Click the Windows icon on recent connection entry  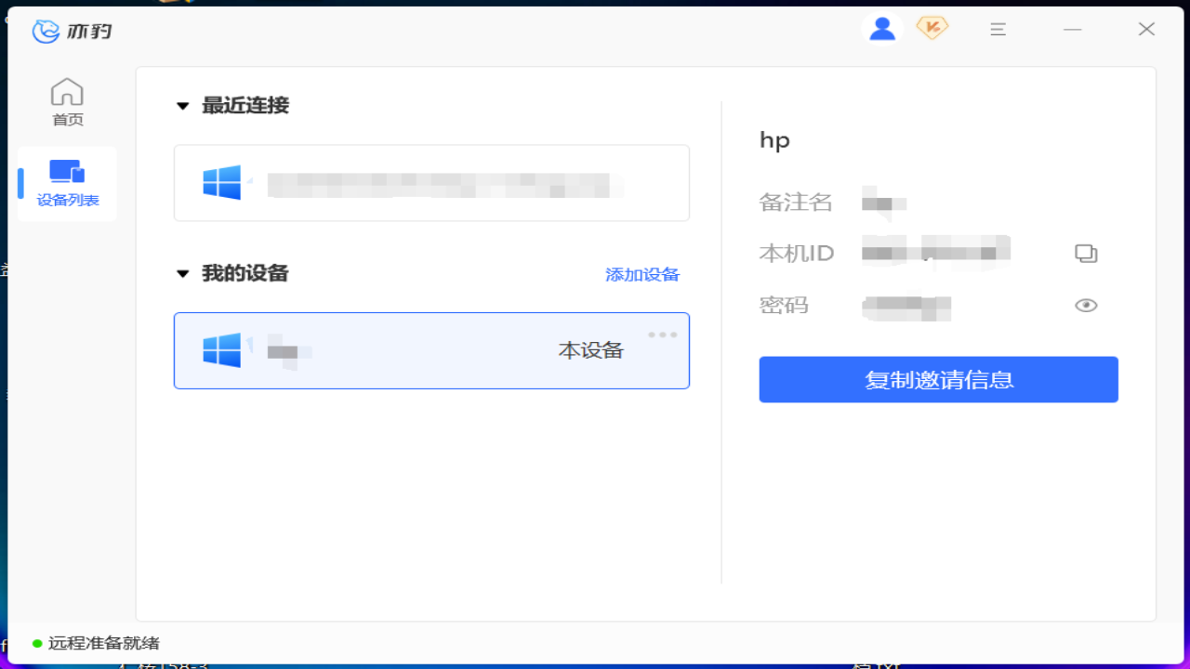[221, 182]
